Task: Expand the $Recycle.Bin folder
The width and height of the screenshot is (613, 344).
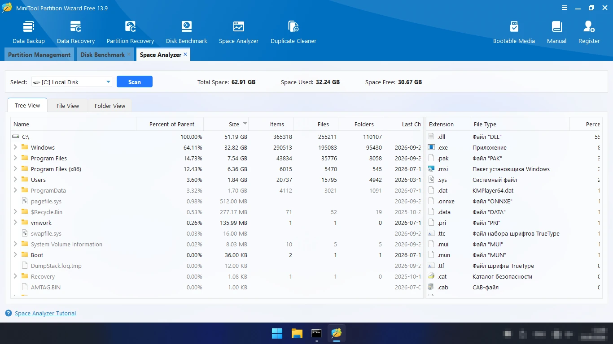Action: click(15, 211)
